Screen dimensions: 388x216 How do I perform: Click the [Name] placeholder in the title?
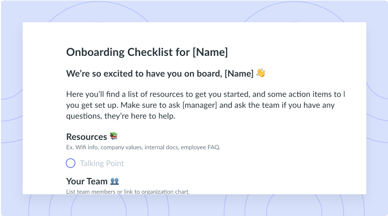tap(210, 52)
